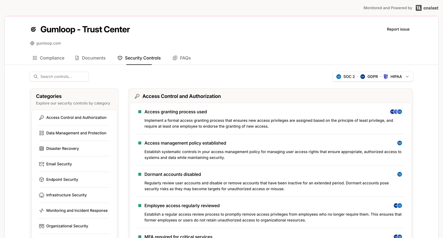
Task: Click the Disaster Recovery category icon
Action: 42,149
